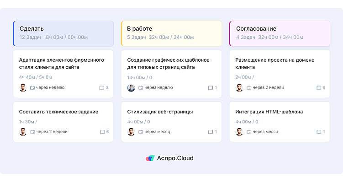
Task: Click calendar icon on Интеграция HTML-шаблона card
Action: pyautogui.click(x=249, y=132)
